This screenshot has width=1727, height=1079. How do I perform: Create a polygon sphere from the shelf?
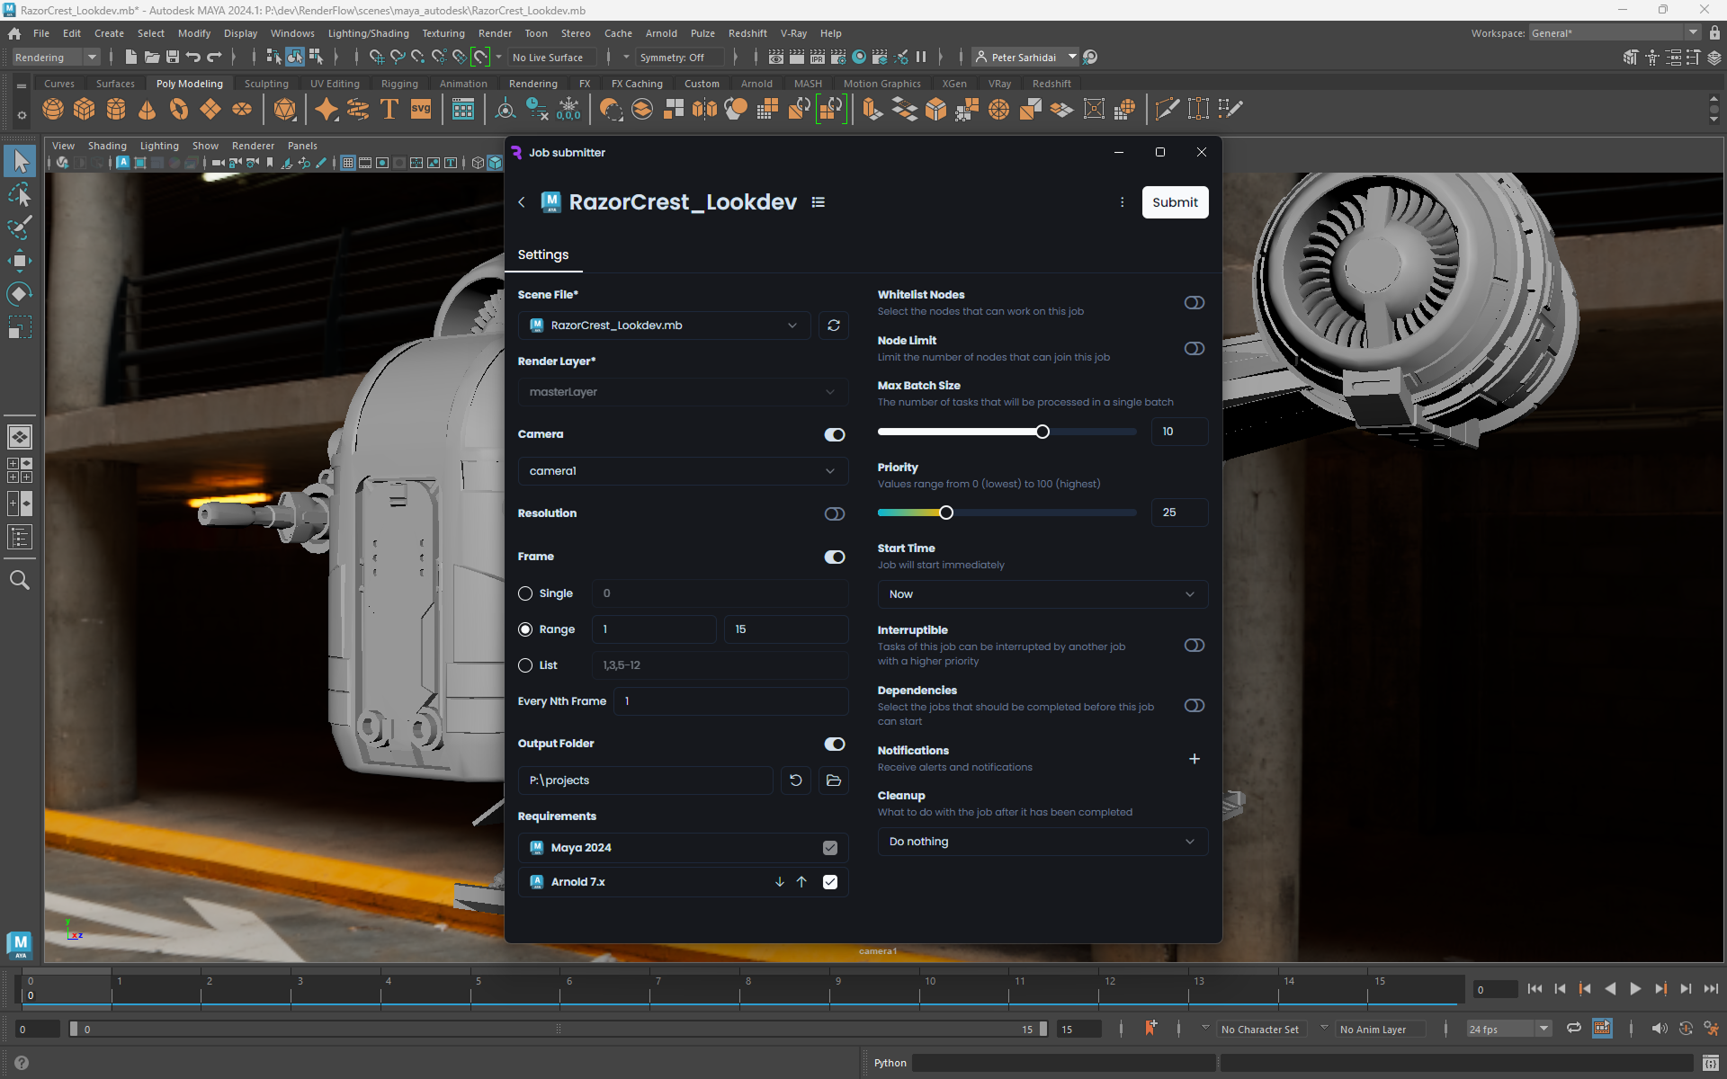coord(53,110)
